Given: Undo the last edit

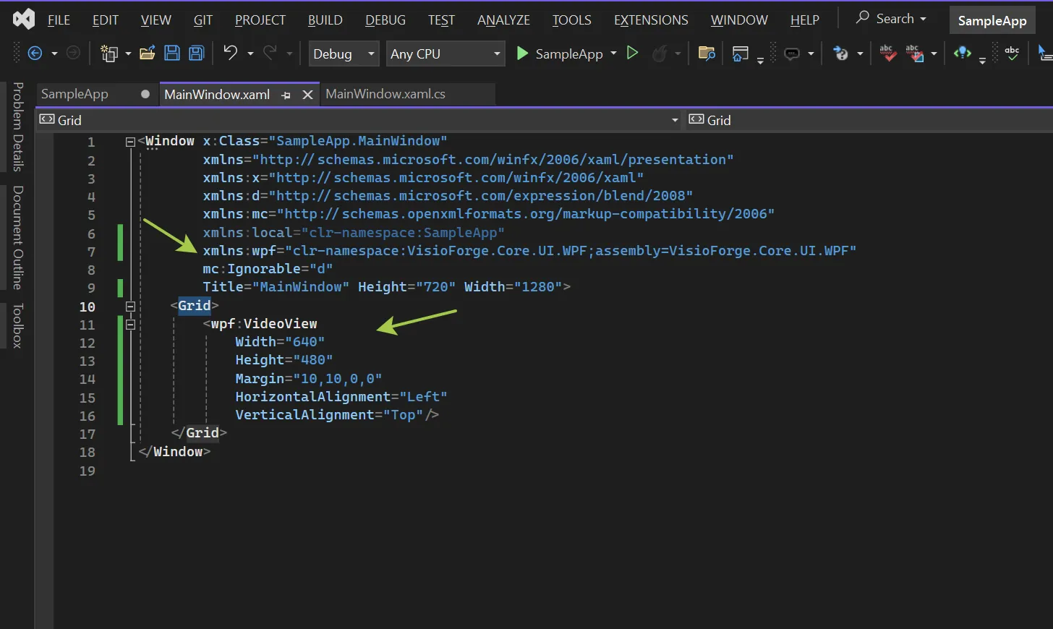Looking at the screenshot, I should pos(229,53).
